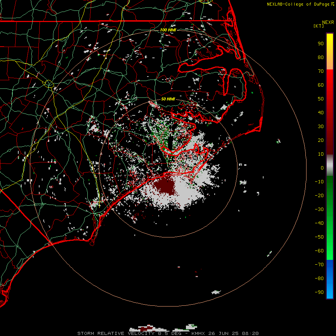Click the 100 NMI range ring label
Image resolution: width=336 pixels, height=336 pixels.
pyautogui.click(x=168, y=30)
